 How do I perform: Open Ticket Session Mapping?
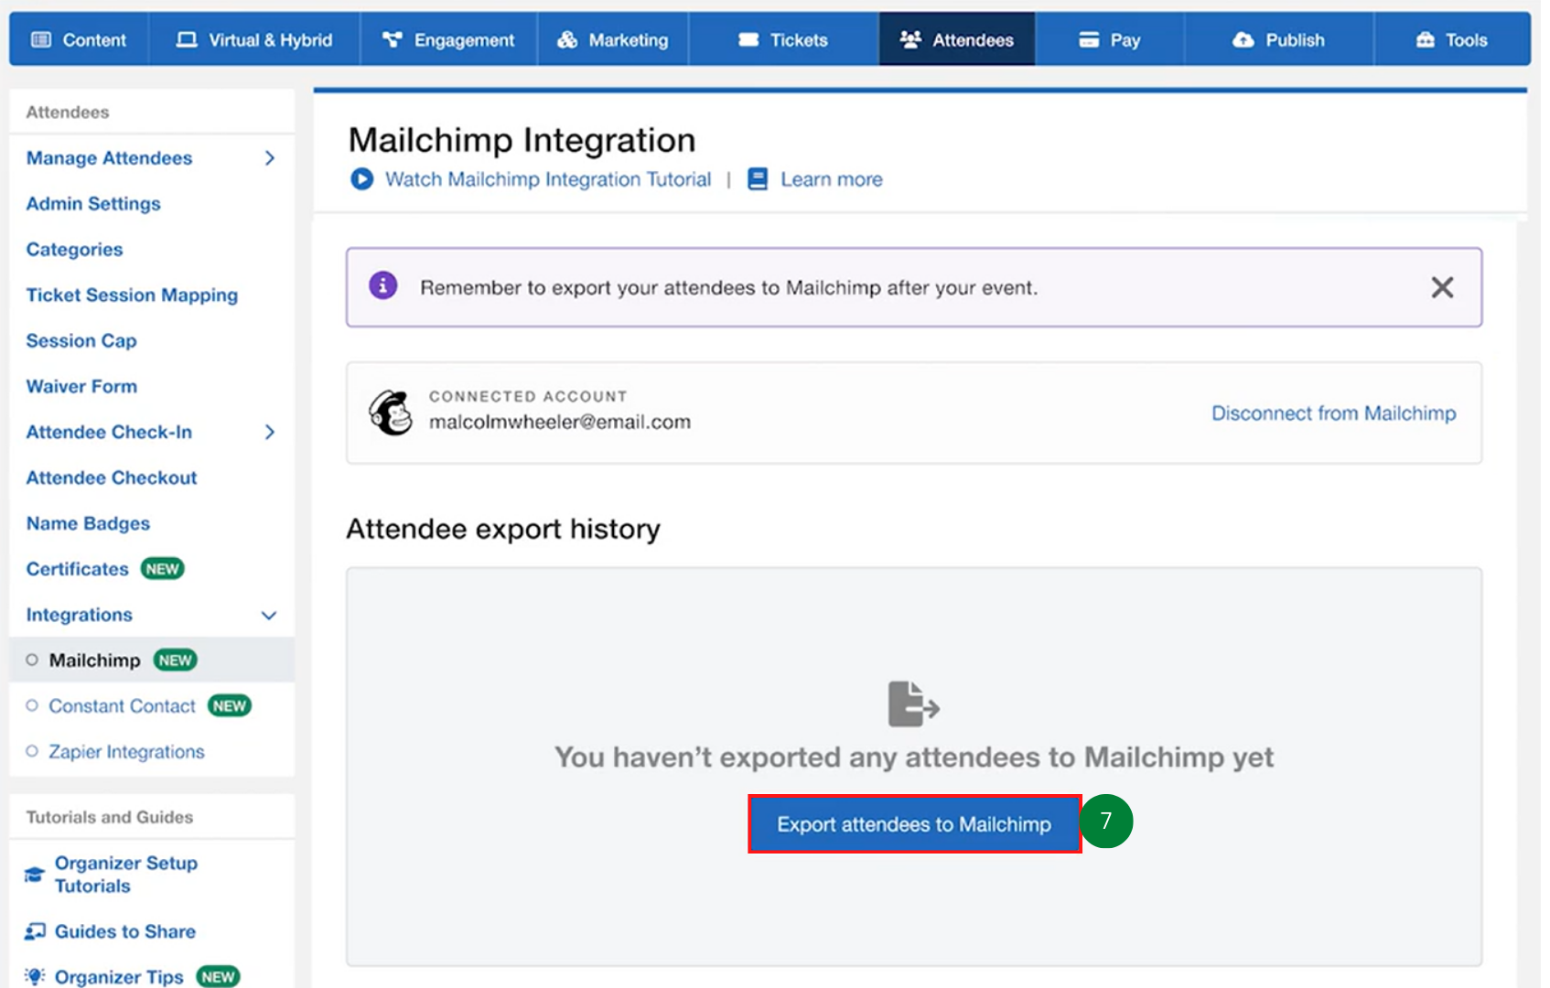click(132, 295)
